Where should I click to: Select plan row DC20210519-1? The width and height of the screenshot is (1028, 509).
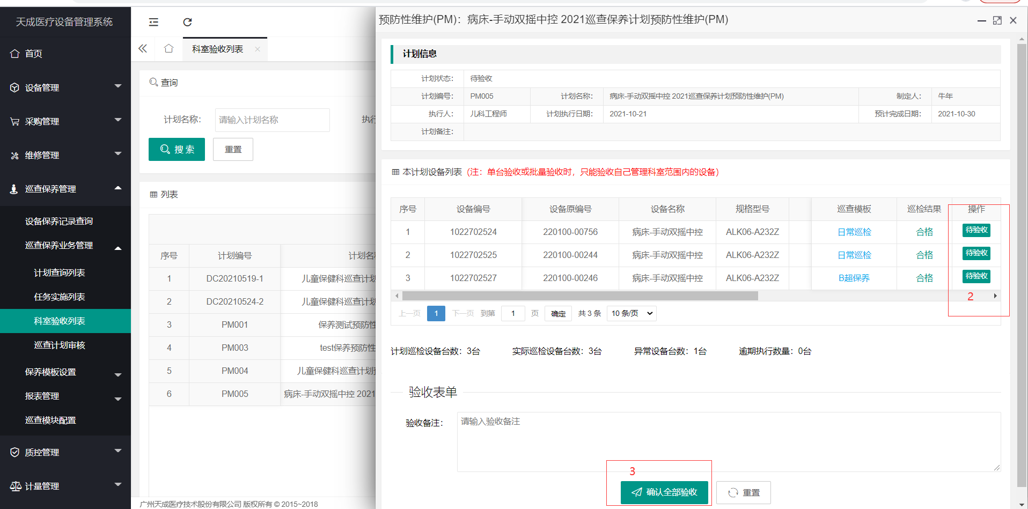(x=262, y=279)
